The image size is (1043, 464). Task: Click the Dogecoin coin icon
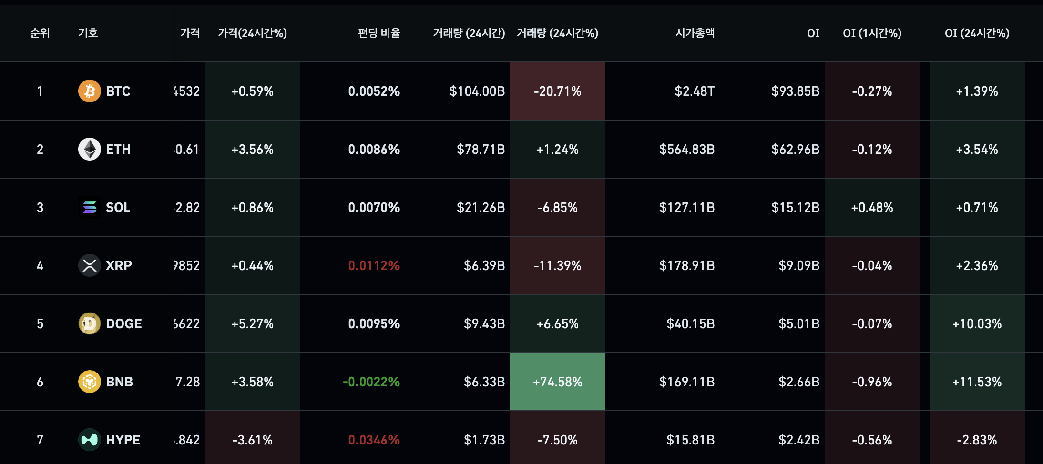click(89, 323)
